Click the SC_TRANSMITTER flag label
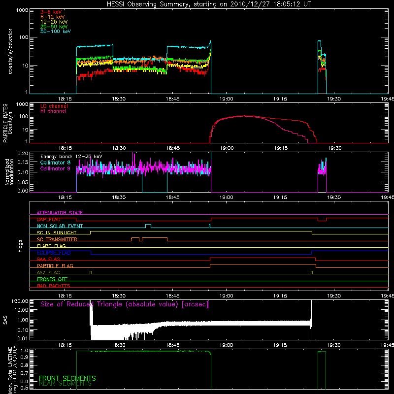Image resolution: width=394 pixels, height=394 pixels. click(x=57, y=239)
